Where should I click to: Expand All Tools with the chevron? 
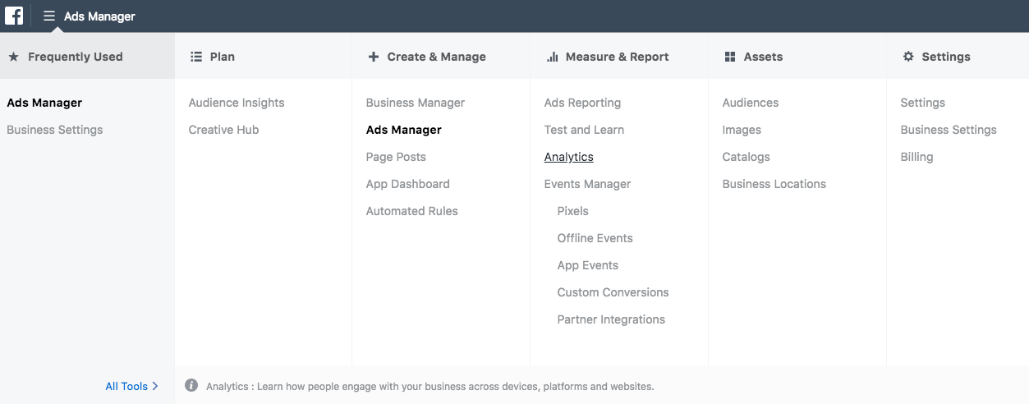click(155, 386)
